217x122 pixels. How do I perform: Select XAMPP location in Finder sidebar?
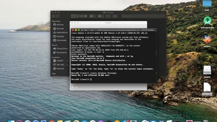[58, 61]
